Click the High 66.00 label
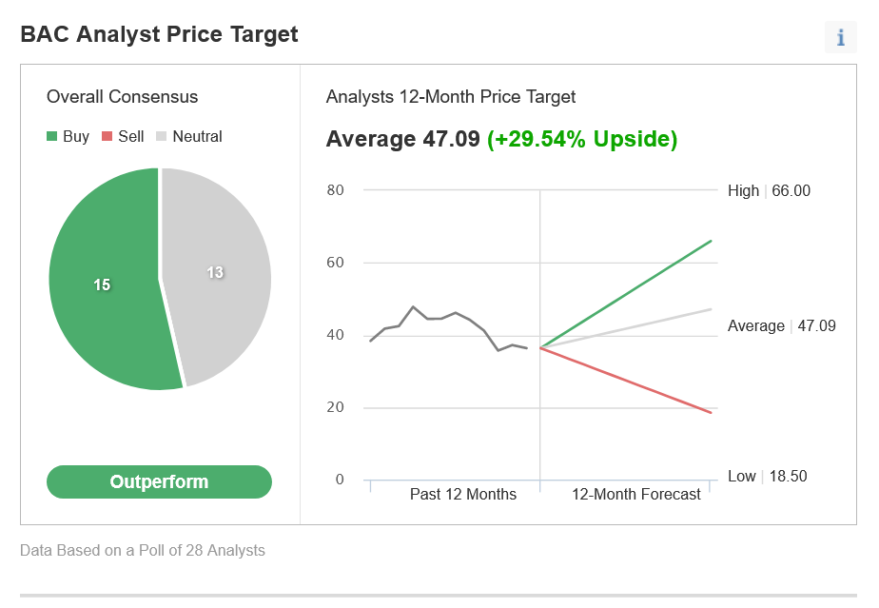The height and width of the screenshot is (608, 879). [x=769, y=190]
